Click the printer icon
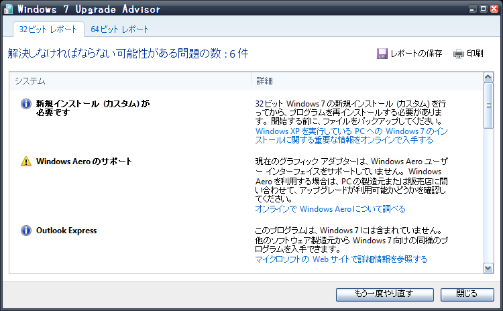This screenshot has height=311, width=503. tap(459, 54)
